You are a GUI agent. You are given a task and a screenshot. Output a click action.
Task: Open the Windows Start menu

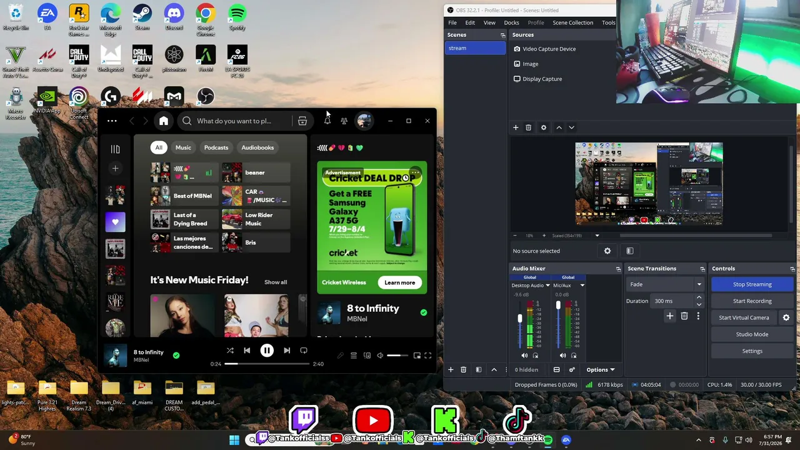click(234, 440)
